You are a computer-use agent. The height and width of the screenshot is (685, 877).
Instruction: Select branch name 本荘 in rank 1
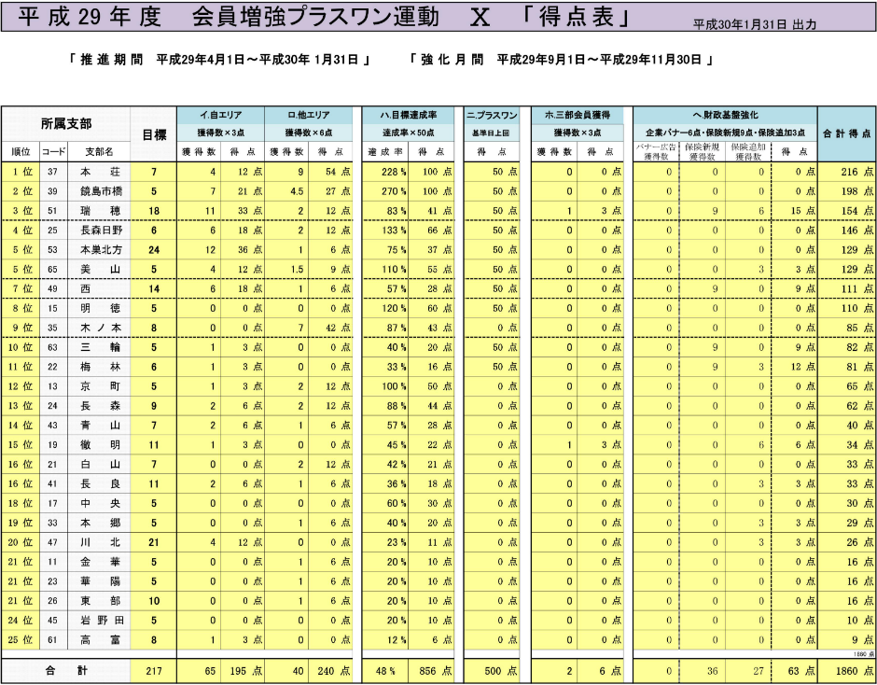click(x=100, y=172)
